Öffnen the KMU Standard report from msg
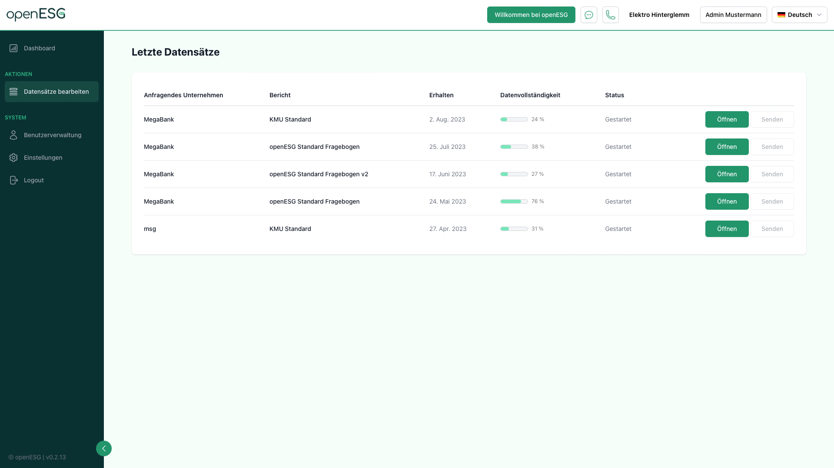 [x=727, y=229]
